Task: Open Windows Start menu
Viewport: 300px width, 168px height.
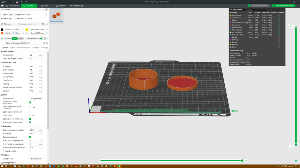Action: coord(2,166)
